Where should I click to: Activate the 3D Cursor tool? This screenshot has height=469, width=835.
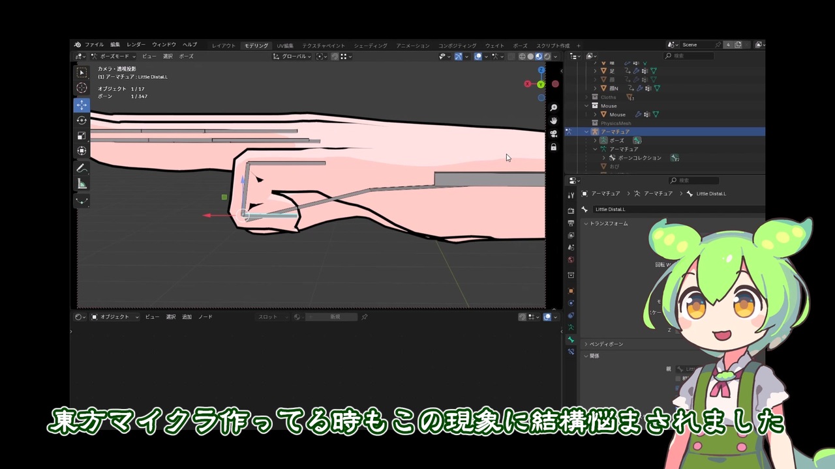[x=82, y=88]
